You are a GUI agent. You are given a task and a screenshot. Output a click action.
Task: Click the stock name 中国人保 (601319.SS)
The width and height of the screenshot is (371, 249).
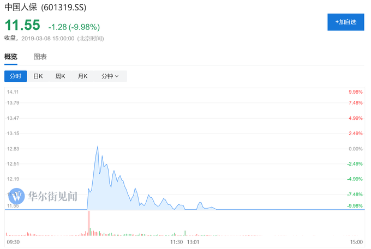(45, 8)
